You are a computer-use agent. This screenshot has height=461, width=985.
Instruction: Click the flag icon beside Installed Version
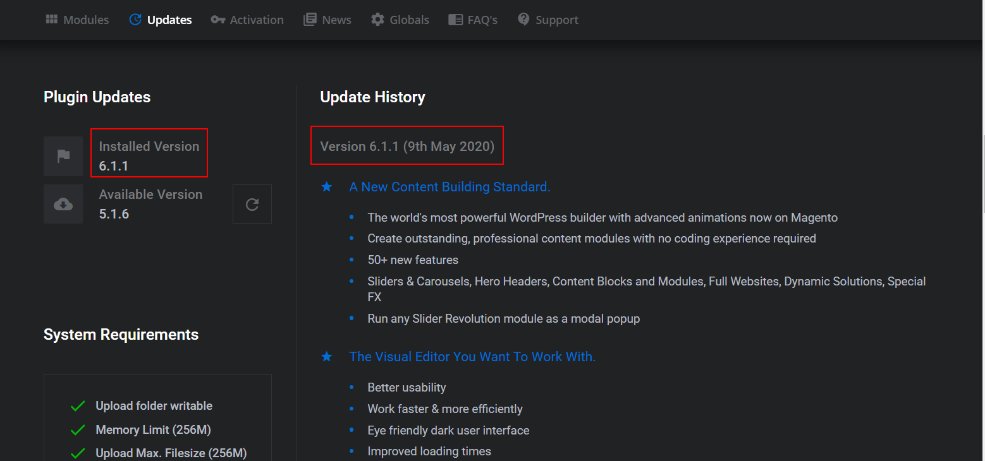click(63, 156)
